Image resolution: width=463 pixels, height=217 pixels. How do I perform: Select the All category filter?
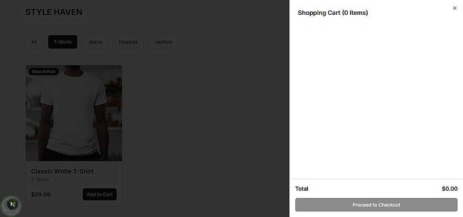(34, 42)
